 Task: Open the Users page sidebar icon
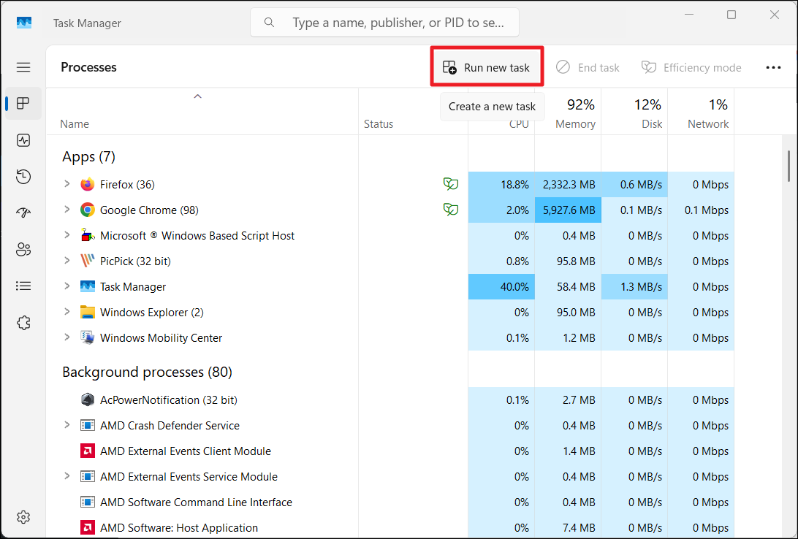tap(23, 250)
